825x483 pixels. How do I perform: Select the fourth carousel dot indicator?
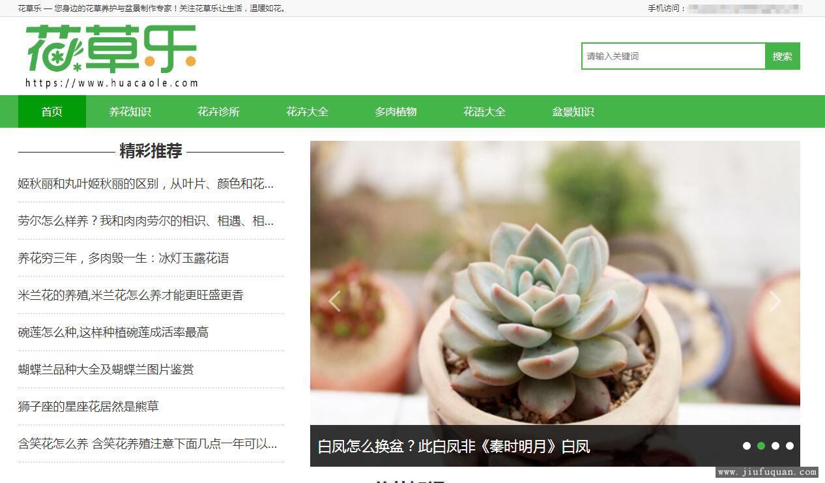pyautogui.click(x=790, y=446)
